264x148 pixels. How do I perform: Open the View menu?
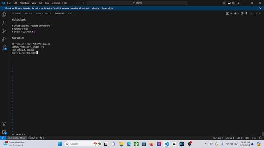click(34, 3)
